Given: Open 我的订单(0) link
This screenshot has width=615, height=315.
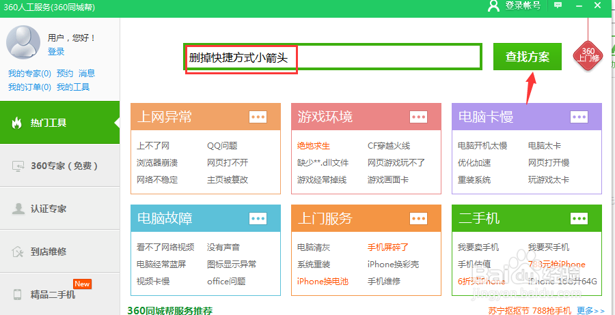Looking at the screenshot, I should (x=30, y=87).
